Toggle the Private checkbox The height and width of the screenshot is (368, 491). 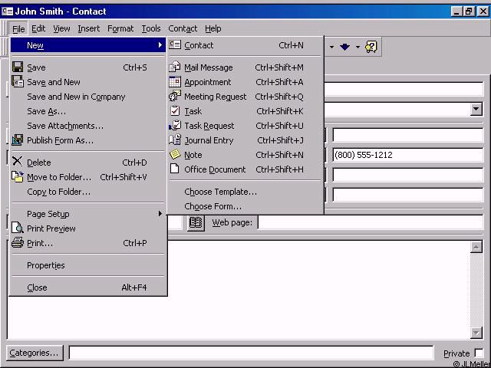click(x=479, y=353)
